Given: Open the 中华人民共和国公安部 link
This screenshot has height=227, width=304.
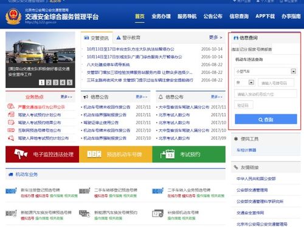Looking at the screenshot, I should point(256,179).
